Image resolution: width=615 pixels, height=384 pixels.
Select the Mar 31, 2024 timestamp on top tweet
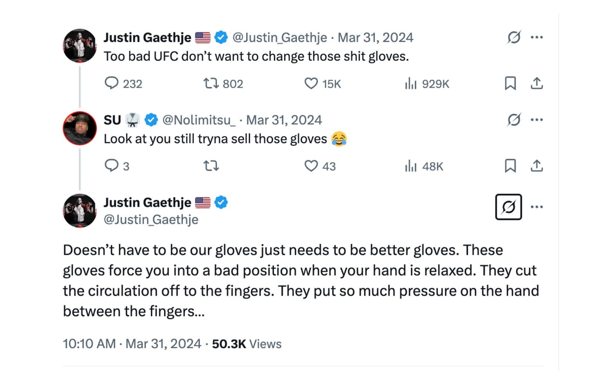(375, 37)
